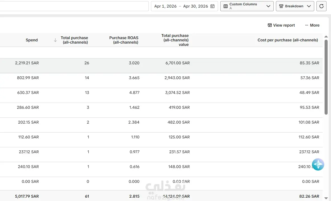Open the View report link
The width and height of the screenshot is (331, 201).
(281, 25)
